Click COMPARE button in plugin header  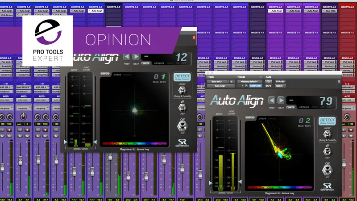255,86
